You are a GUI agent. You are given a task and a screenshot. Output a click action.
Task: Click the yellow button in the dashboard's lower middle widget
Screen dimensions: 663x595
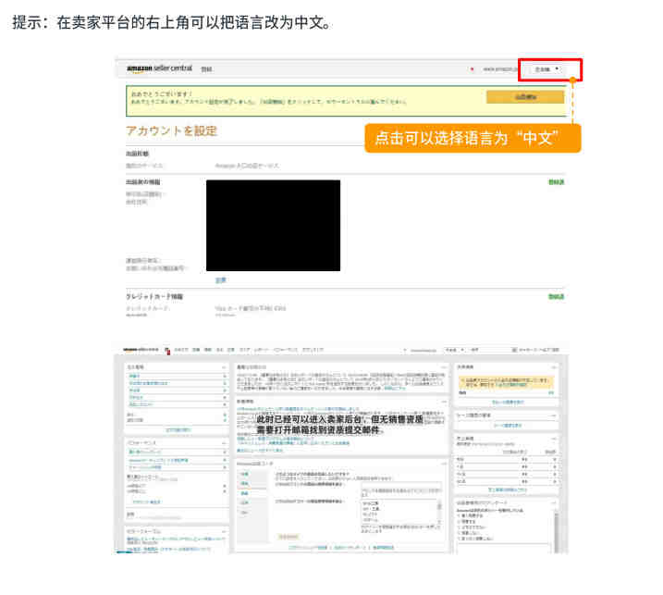tap(289, 537)
